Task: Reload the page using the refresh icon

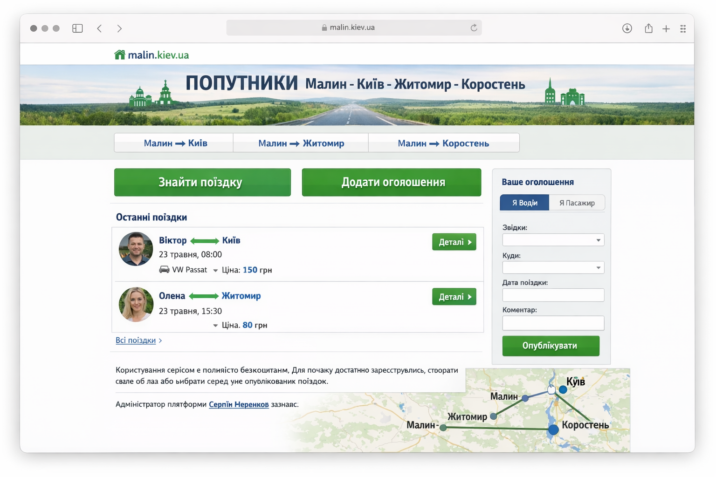Action: [474, 28]
